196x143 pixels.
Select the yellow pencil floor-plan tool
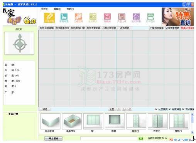pyautogui.click(x=49, y=18)
